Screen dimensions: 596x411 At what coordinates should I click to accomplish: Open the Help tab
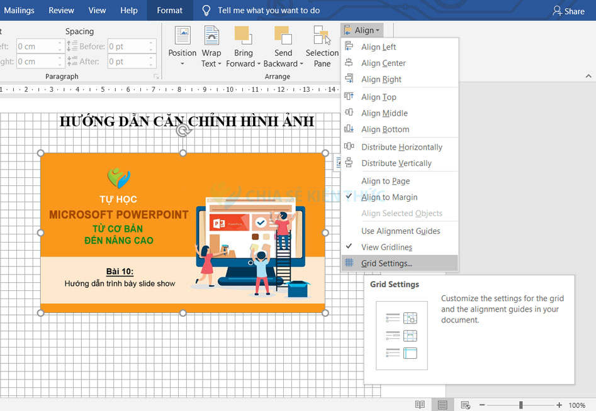pyautogui.click(x=129, y=10)
